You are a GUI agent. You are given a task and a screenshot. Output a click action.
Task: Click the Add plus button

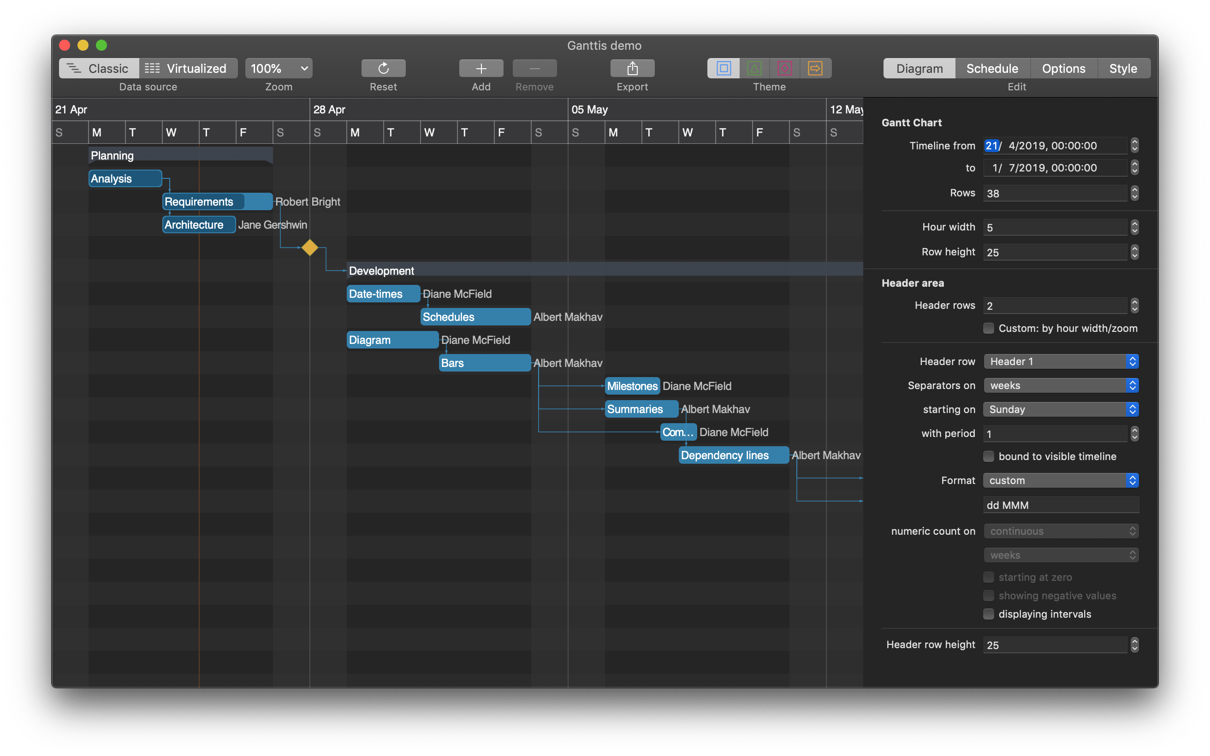(x=481, y=68)
